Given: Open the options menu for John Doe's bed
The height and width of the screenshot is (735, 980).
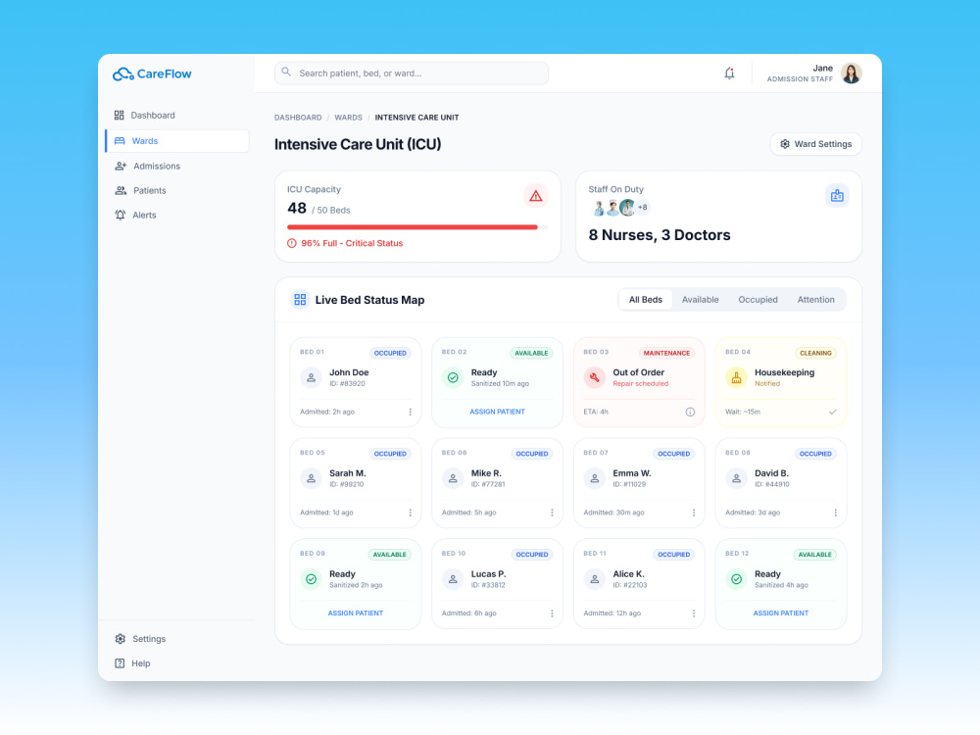Looking at the screenshot, I should coord(410,412).
